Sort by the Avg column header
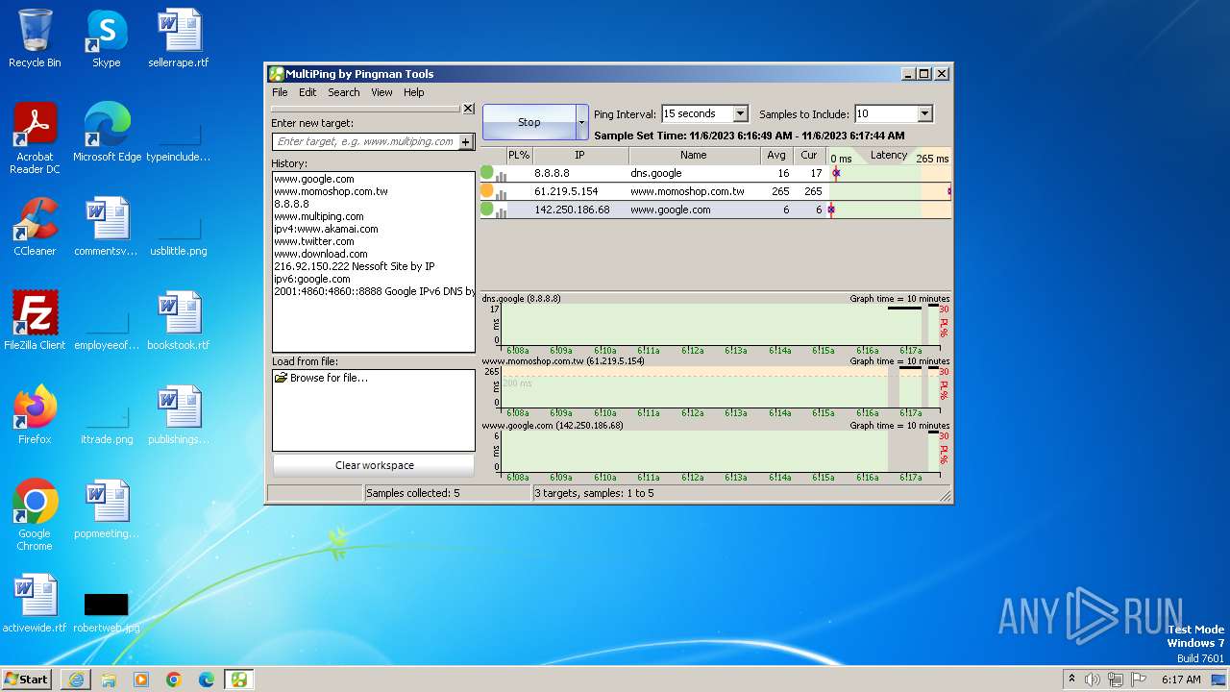Screen dimensions: 1230x692 [776, 155]
